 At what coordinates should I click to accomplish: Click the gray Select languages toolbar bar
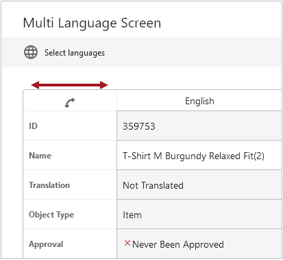click(142, 52)
